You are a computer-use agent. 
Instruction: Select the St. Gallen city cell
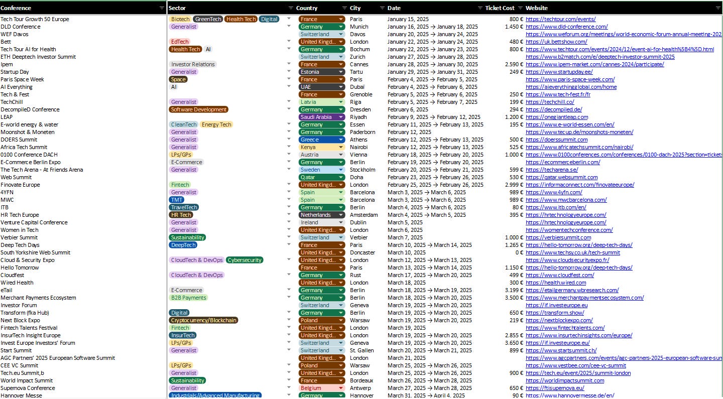coord(367,350)
